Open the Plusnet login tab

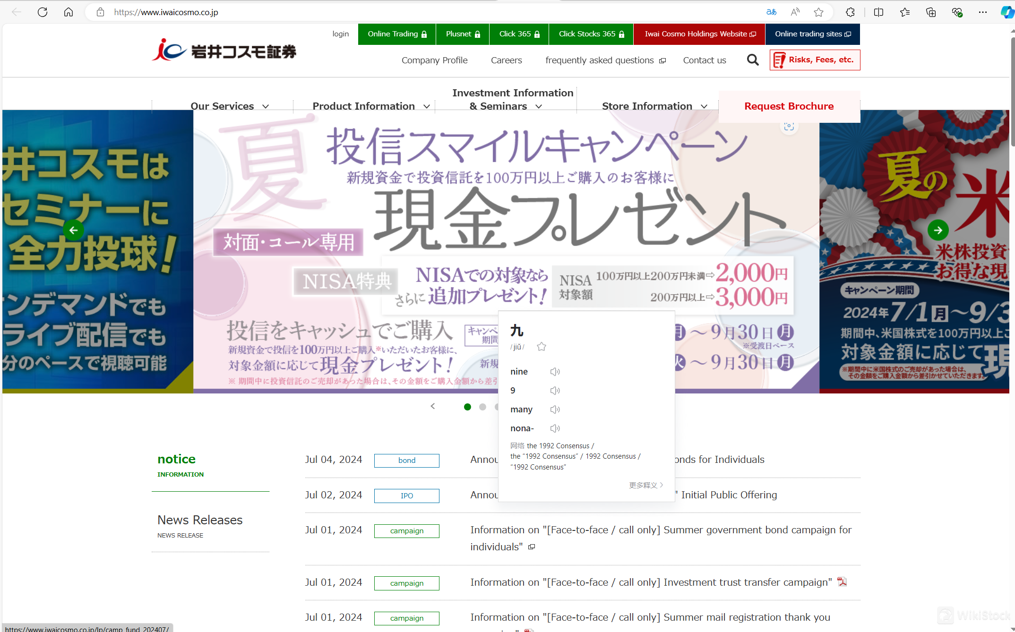point(463,34)
